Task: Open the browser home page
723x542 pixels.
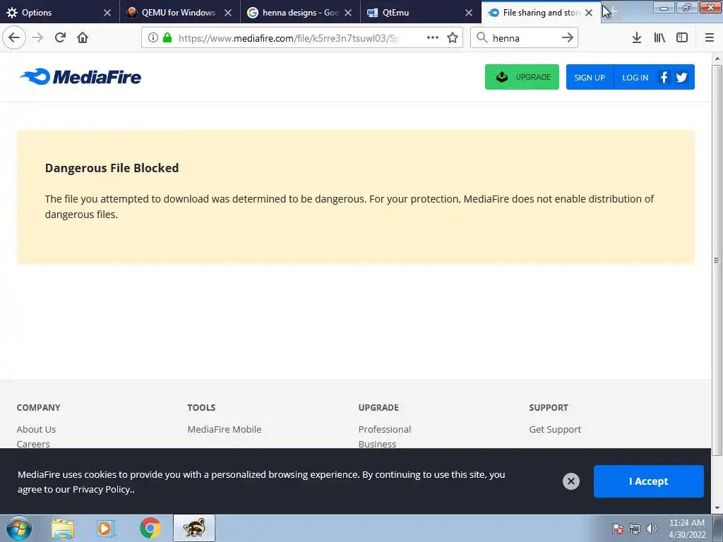Action: [x=83, y=37]
